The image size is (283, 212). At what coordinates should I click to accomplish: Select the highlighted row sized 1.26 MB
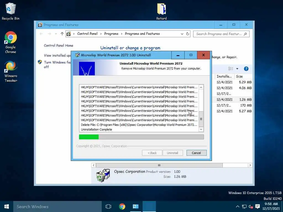coord(232,99)
